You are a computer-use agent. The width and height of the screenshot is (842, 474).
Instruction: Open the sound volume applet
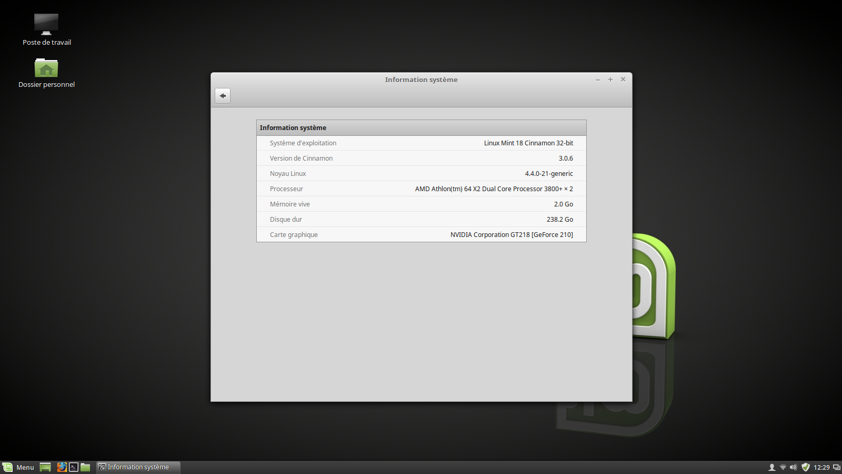pos(794,467)
